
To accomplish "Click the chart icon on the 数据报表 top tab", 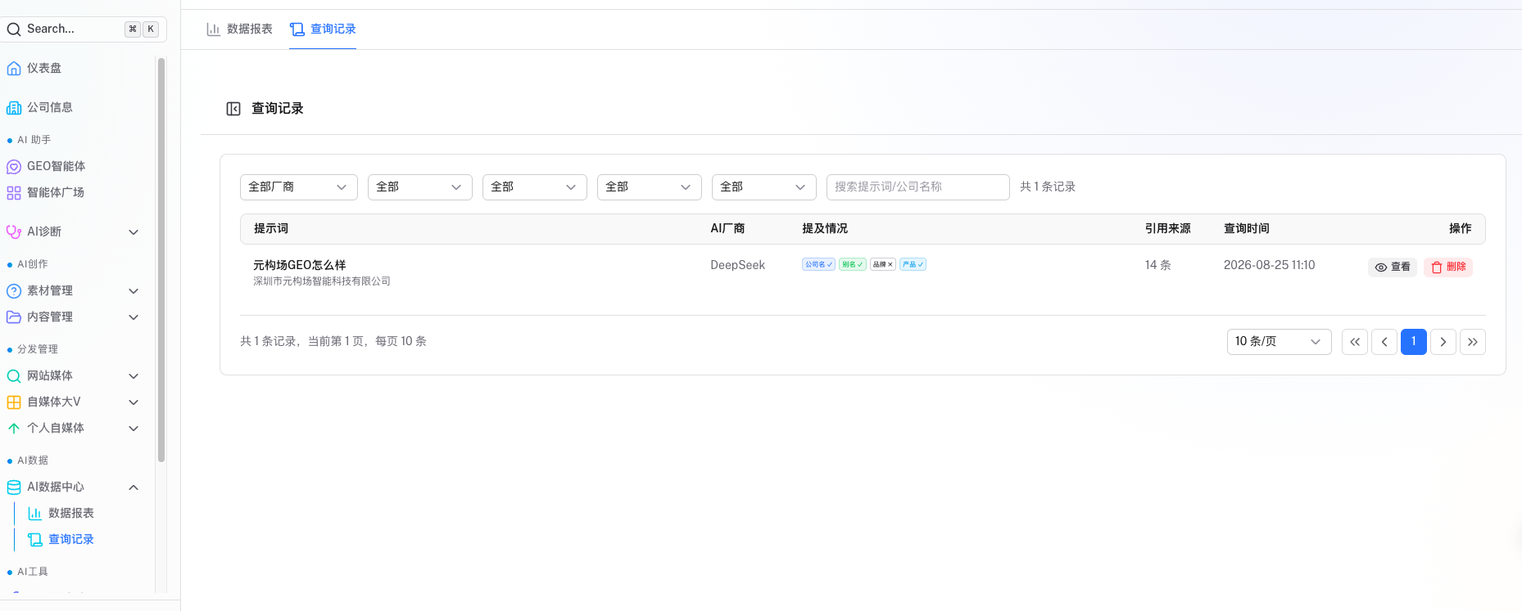I will tap(214, 29).
